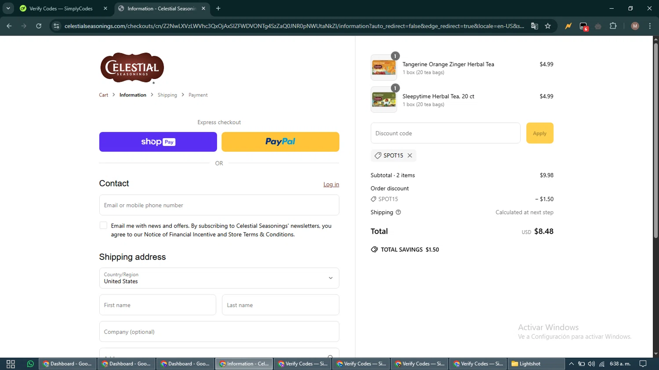Image resolution: width=659 pixels, height=370 pixels.
Task: Click the Email or mobile phone number field
Action: coord(219,205)
